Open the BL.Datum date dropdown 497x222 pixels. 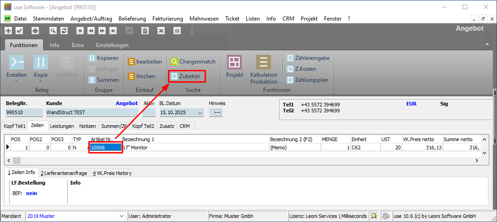pos(200,112)
